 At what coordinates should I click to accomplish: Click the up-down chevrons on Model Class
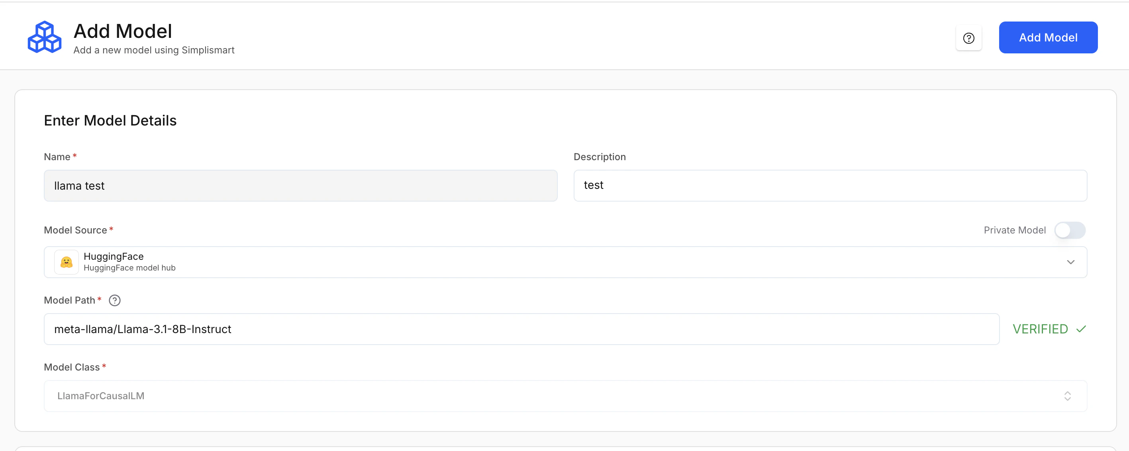pos(1068,396)
